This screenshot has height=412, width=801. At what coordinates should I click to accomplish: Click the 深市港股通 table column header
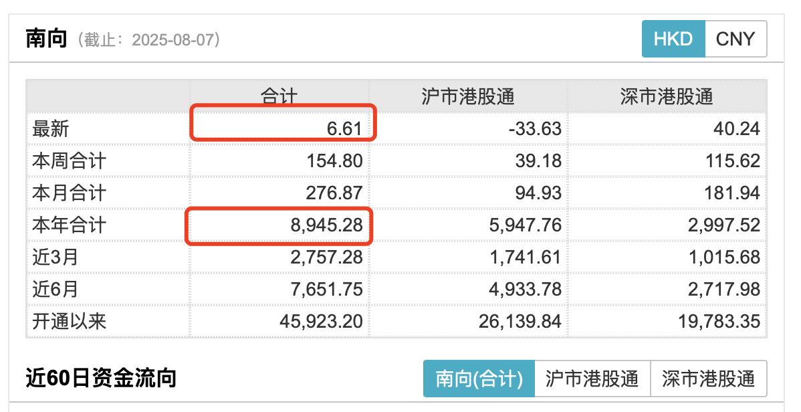(x=667, y=96)
